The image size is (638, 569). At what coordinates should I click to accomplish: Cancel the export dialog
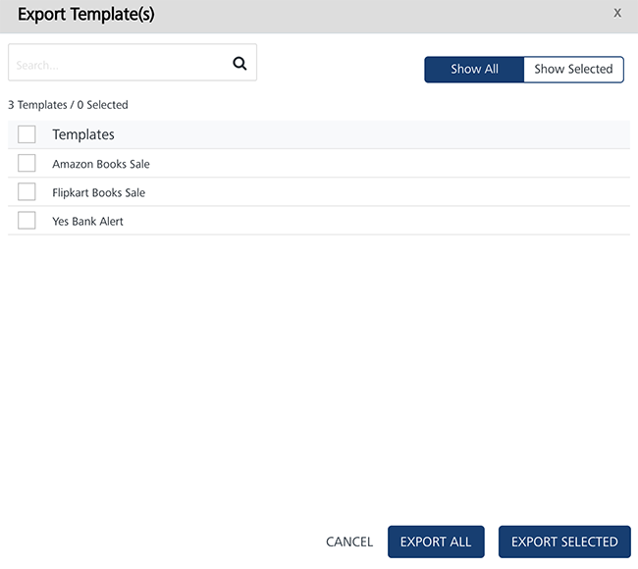coord(349,542)
